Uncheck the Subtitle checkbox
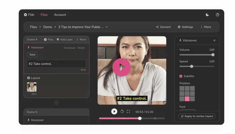The height and width of the screenshot is (134, 235). [x=181, y=76]
